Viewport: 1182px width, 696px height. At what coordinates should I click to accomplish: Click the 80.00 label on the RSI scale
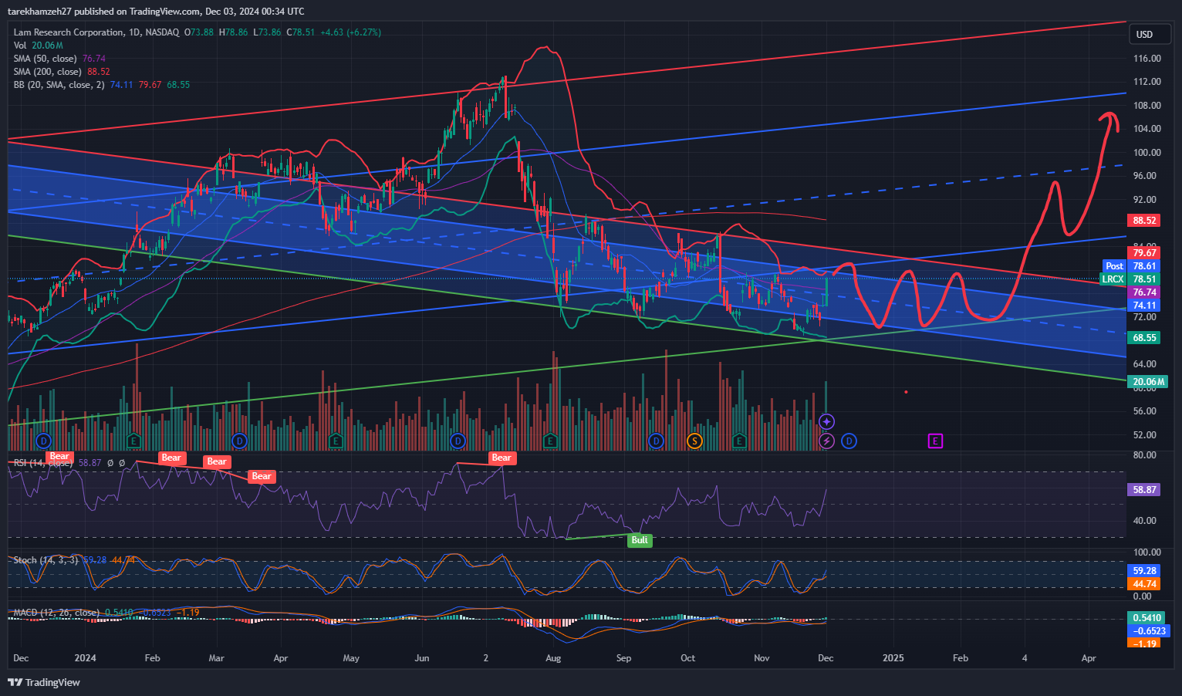click(x=1145, y=455)
